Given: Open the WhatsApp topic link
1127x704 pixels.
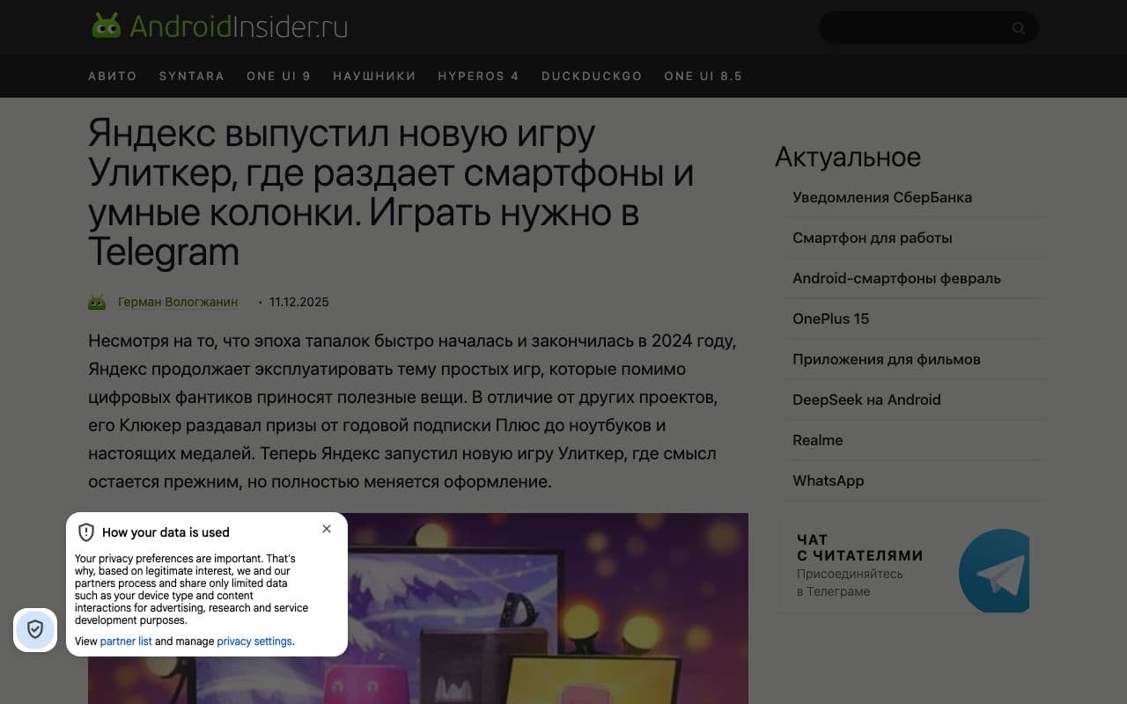Looking at the screenshot, I should tap(828, 480).
